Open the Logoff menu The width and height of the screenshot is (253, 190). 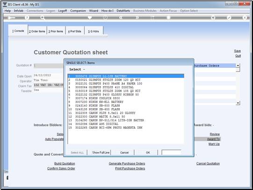[x=63, y=11]
